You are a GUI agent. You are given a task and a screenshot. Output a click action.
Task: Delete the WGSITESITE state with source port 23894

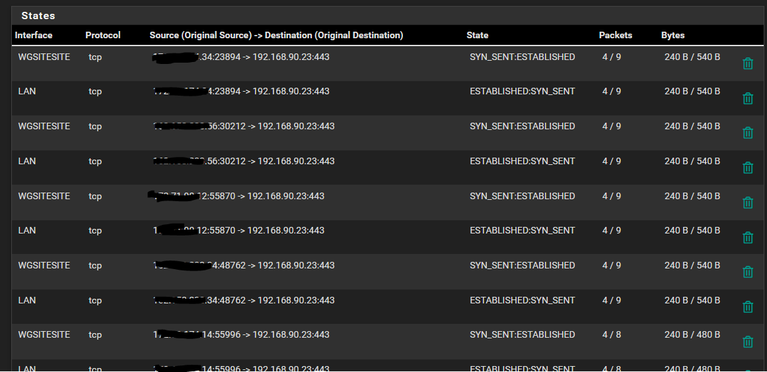[748, 64]
